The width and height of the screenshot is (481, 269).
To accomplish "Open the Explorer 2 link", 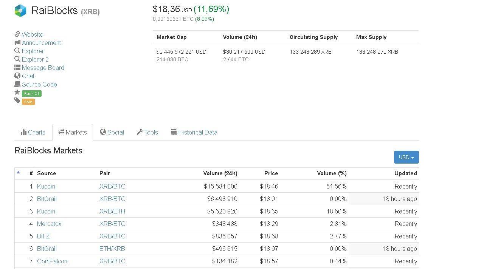I will point(35,59).
